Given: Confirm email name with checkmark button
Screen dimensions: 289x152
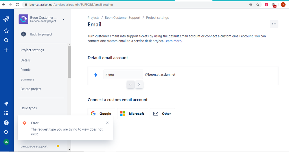Looking at the screenshot, I should click(x=130, y=84).
